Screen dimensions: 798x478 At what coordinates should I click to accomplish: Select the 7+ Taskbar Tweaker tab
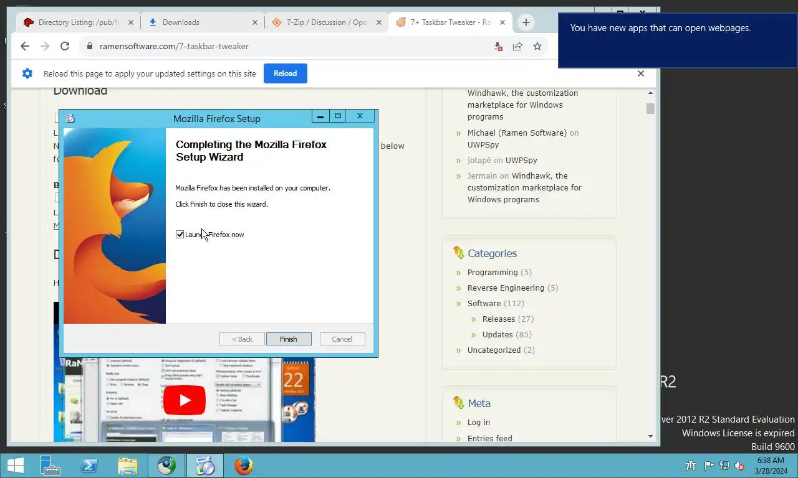click(449, 22)
